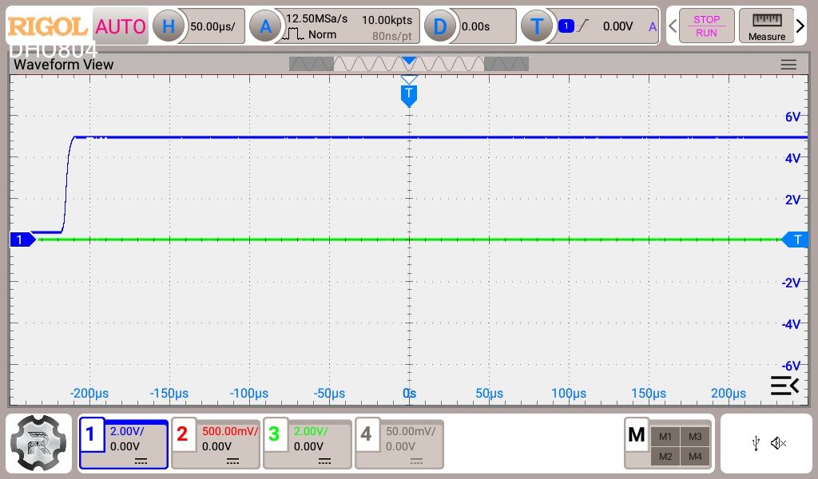The width and height of the screenshot is (818, 479).
Task: Open the Acquisition A menu icon
Action: click(x=265, y=26)
